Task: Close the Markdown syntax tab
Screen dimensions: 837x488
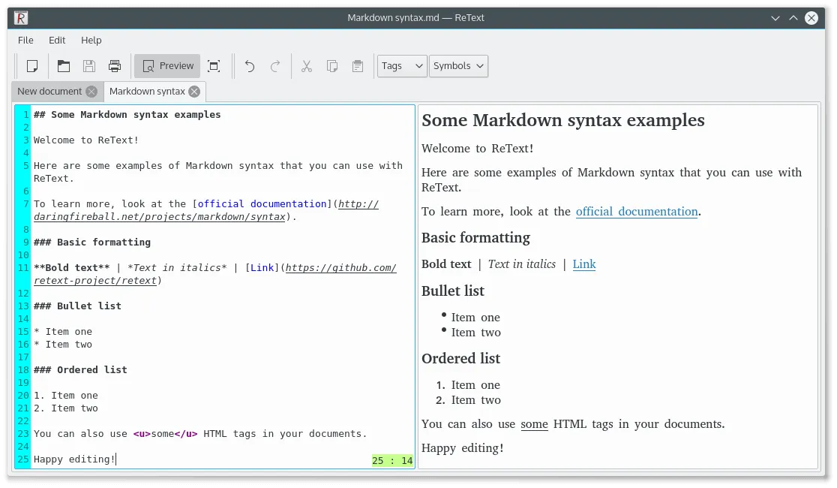Action: [x=194, y=92]
